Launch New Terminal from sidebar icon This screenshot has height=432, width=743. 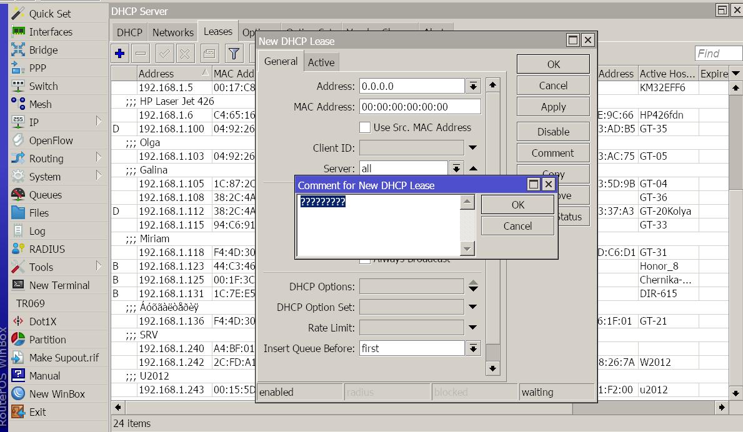(x=18, y=285)
